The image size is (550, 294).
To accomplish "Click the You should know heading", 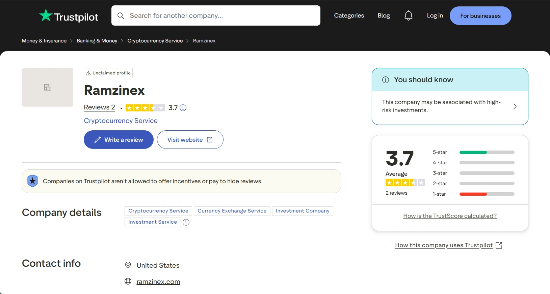I will pyautogui.click(x=423, y=80).
